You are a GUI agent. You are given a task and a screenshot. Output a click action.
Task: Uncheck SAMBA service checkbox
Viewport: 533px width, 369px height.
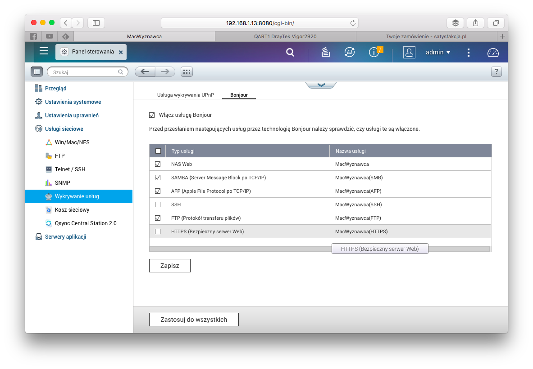[158, 178]
